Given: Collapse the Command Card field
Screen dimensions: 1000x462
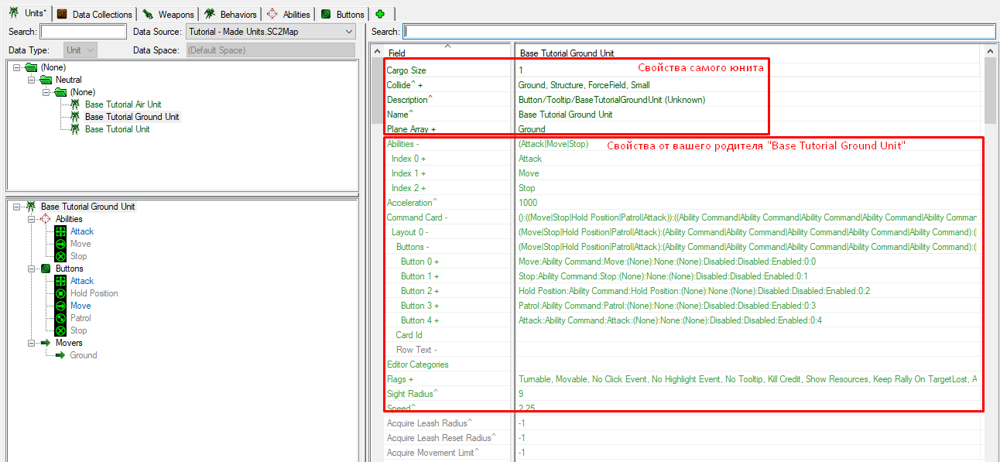Looking at the screenshot, I should click(x=447, y=217).
